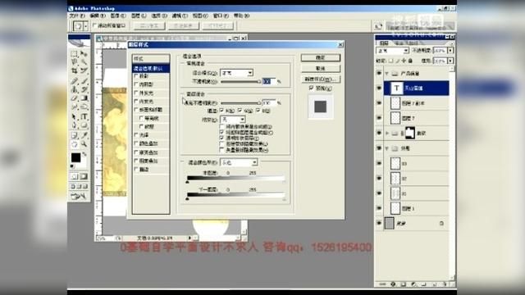Screen dimensions: 525x295
Task: Select the Slice tool
Action: click(x=84, y=71)
